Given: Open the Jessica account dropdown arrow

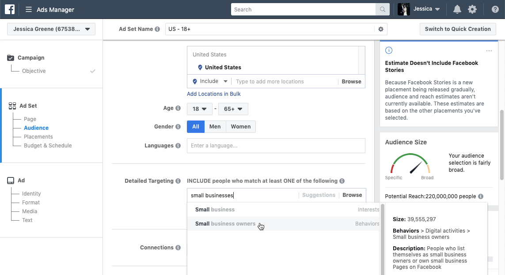Looking at the screenshot, I should [437, 9].
